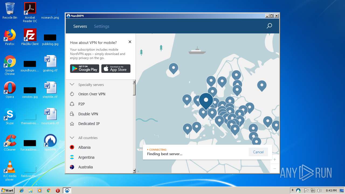Click the Finland map pin
Viewport: 345px width, 194px height.
pos(236,76)
